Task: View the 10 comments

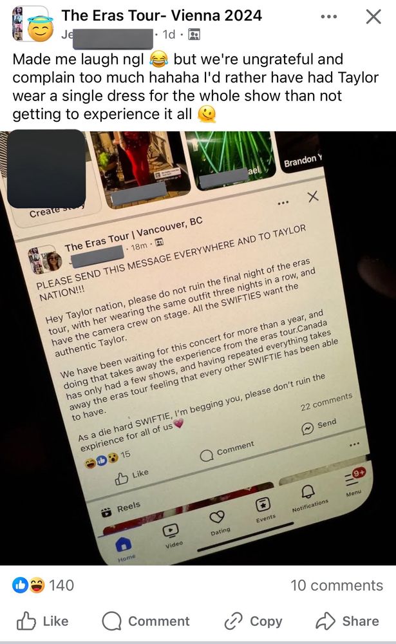Action: (336, 585)
